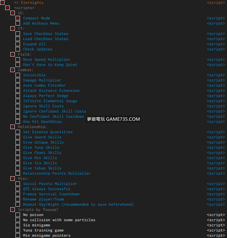Image resolution: width=227 pixels, height=238 pixels.
Task: Select the Relationship: group label
Action: (x=32, y=127)
